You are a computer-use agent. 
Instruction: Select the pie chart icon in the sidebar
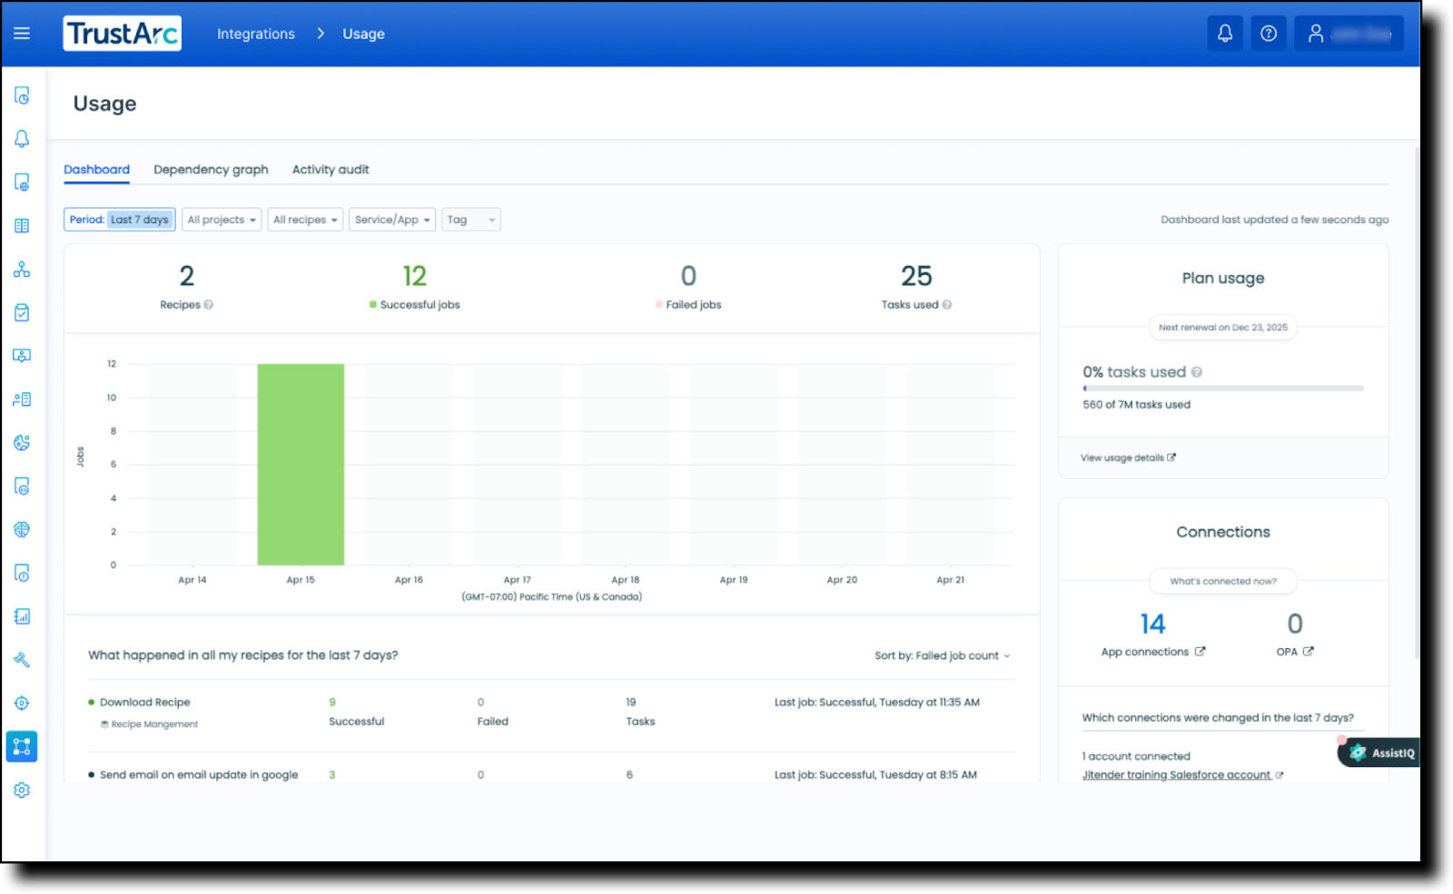22,442
